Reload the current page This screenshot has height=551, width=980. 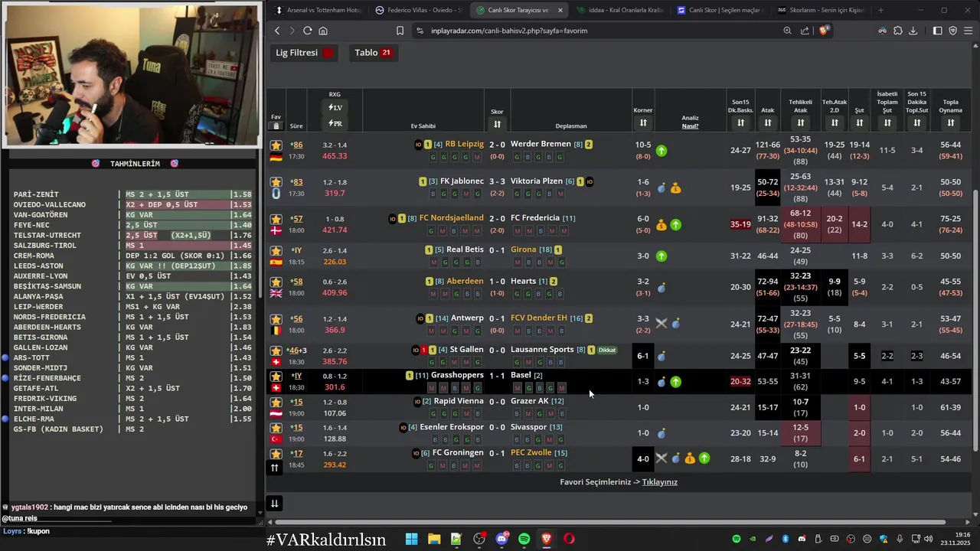[307, 31]
